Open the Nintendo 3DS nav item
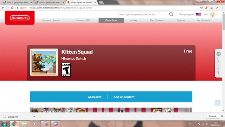Viewport: 225px width, 127px height. [83, 20]
